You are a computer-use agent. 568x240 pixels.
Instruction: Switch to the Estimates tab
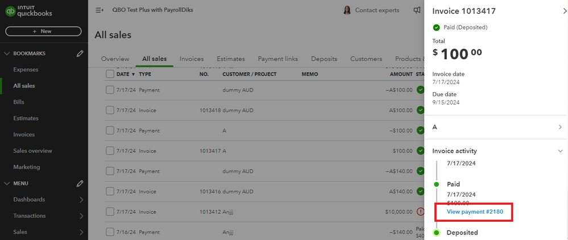pos(230,59)
